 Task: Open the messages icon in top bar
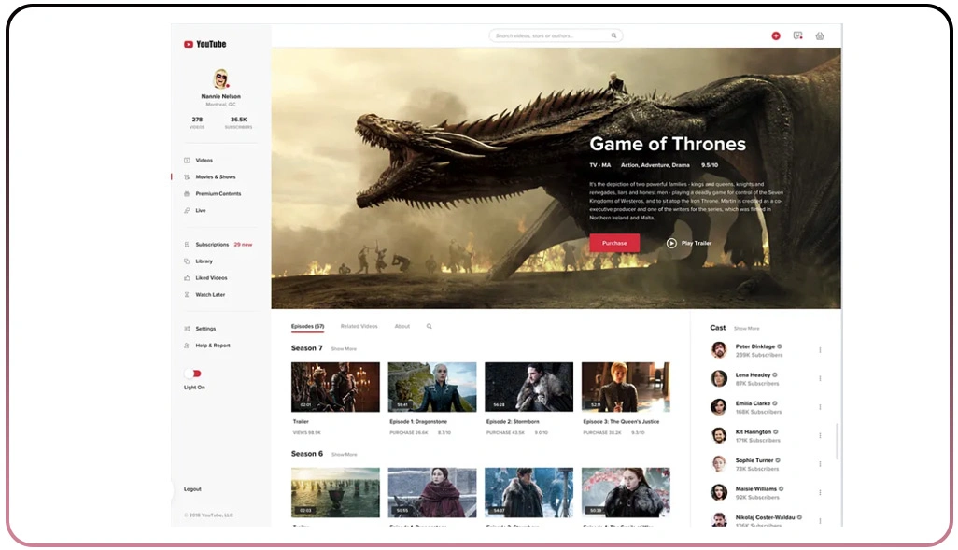797,35
